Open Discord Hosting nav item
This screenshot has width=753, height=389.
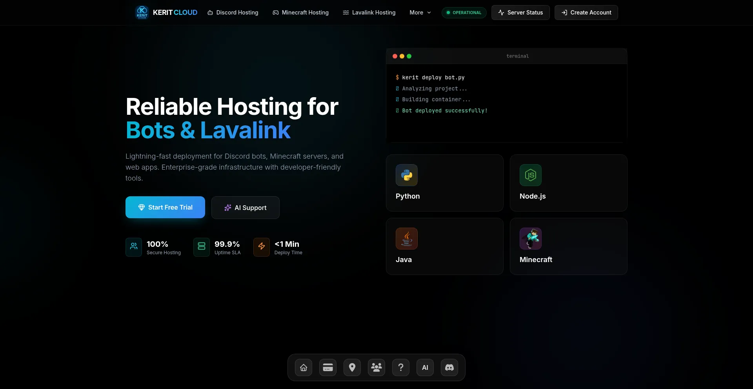pos(233,13)
